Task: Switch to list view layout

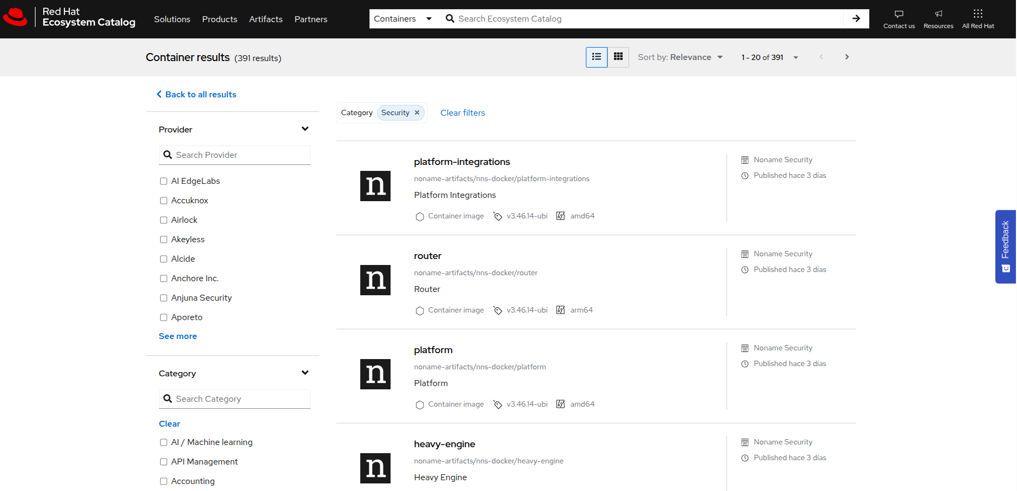Action: point(596,57)
